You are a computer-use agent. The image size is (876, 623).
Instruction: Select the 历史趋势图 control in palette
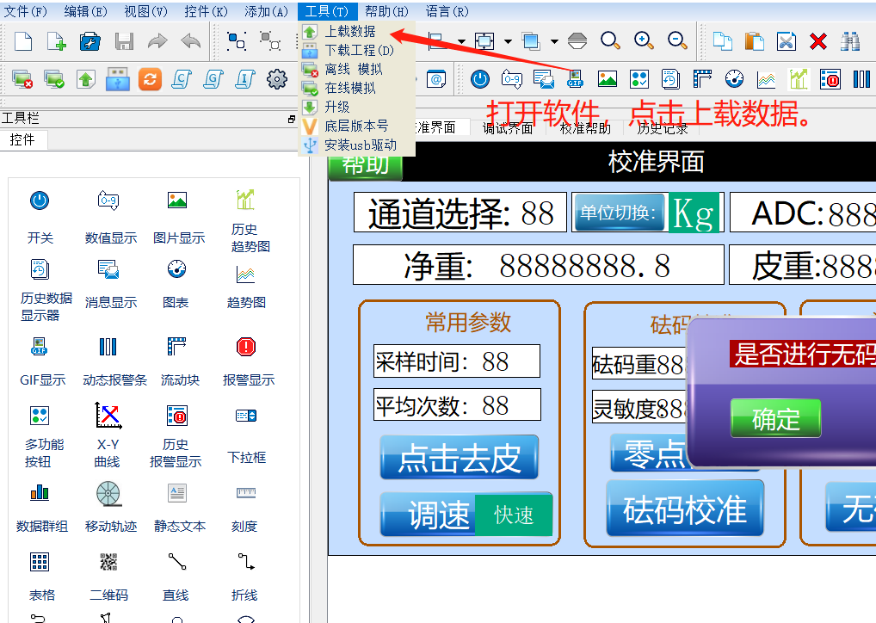point(250,221)
